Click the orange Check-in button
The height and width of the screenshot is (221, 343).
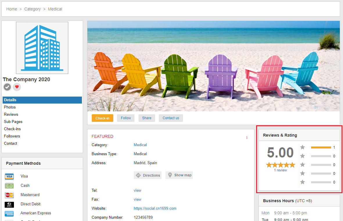coord(102,118)
